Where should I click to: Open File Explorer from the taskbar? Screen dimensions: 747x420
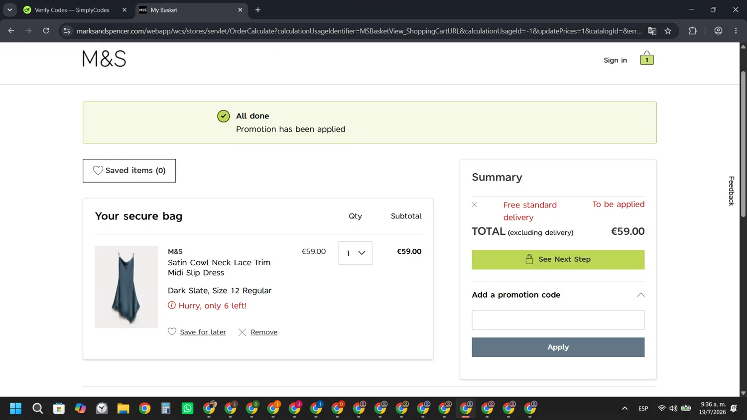coord(123,409)
